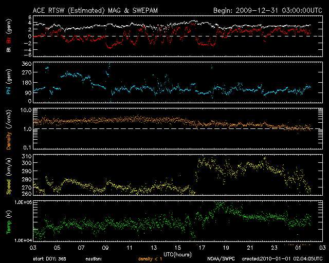Viewport: 329px width, 263px height.
Task: Click the '180' value on the Phi axis
Action: pyautogui.click(x=27, y=83)
